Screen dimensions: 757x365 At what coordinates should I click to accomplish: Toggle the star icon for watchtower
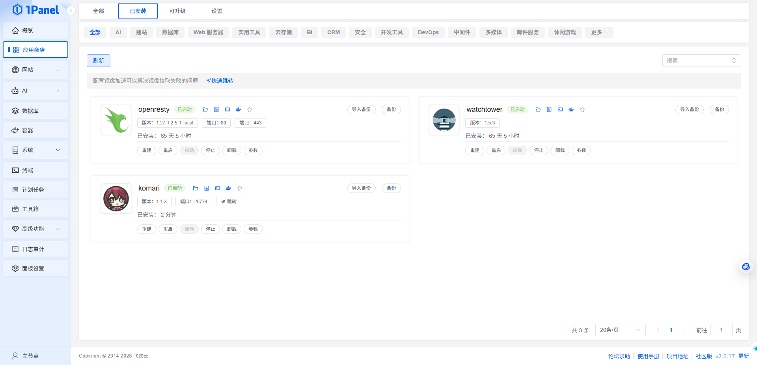[582, 109]
